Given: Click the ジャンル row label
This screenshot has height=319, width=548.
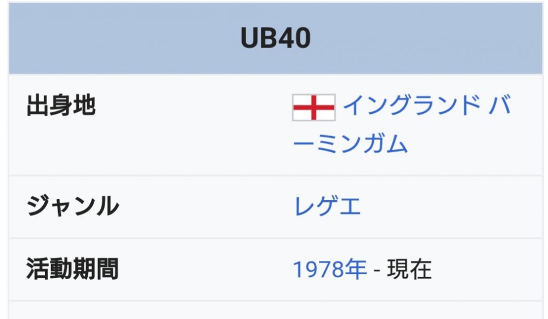Looking at the screenshot, I should (x=73, y=206).
